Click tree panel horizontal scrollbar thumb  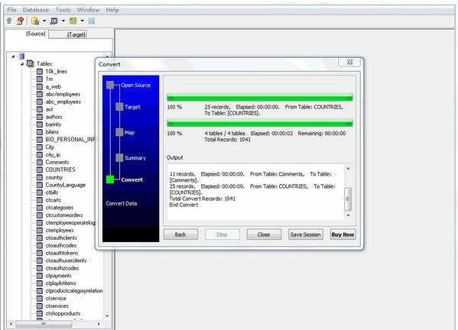44,324
